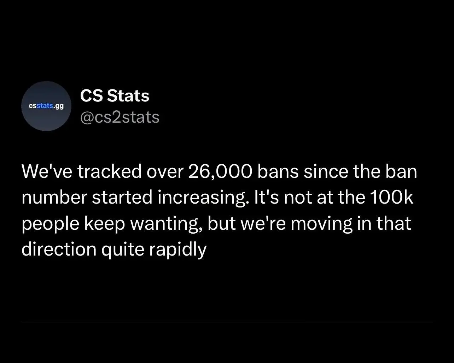Click the word "bans" in the first line
The height and width of the screenshot is (363, 454).
pos(278,172)
